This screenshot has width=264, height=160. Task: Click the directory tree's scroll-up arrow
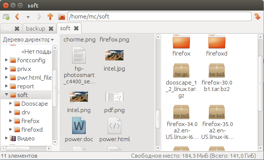(55, 48)
